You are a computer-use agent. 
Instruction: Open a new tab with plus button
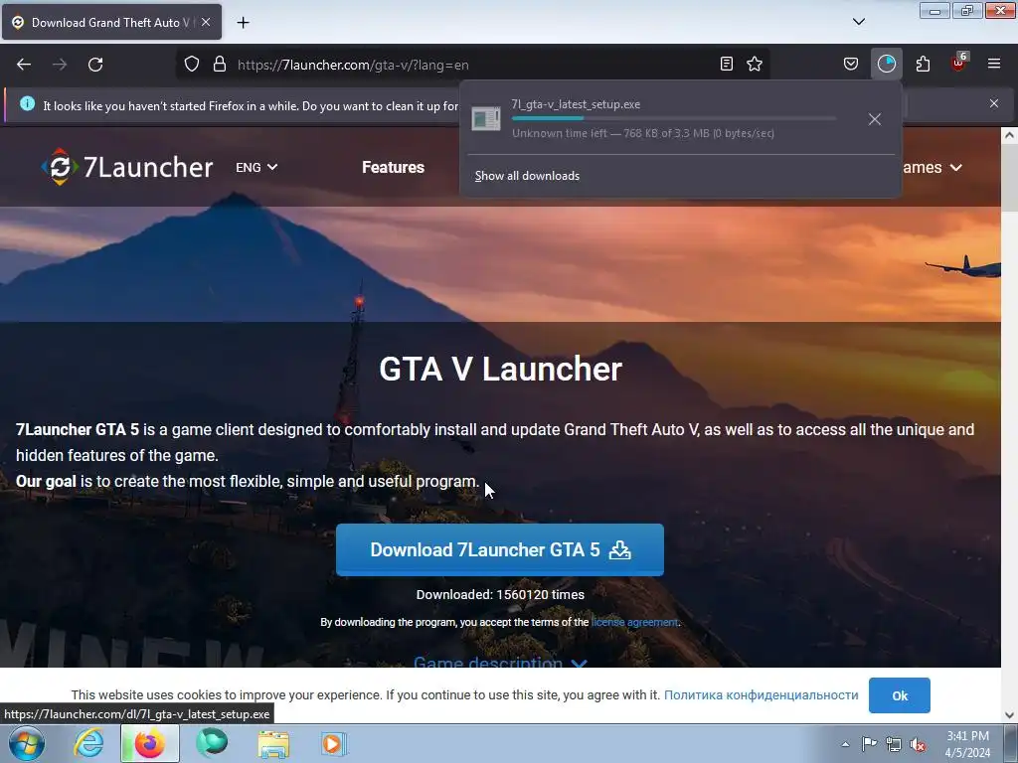pos(243,23)
